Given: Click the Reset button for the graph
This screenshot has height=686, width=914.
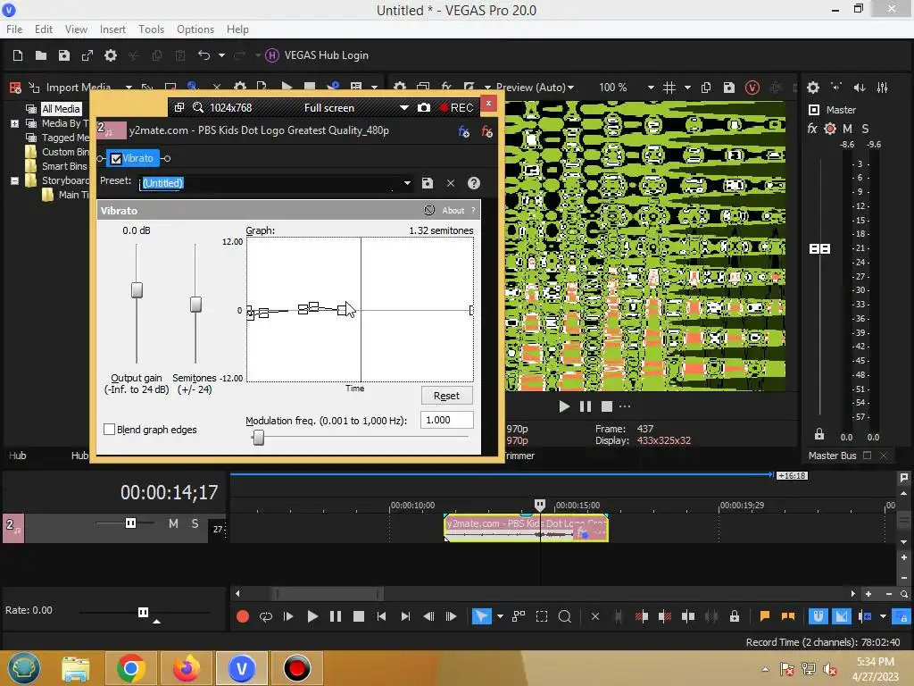Looking at the screenshot, I should 446,396.
